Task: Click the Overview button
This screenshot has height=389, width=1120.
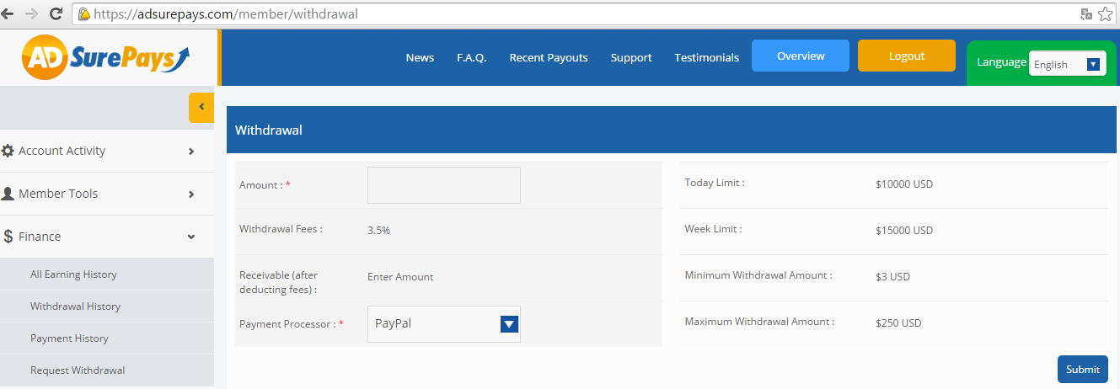Action: (x=801, y=56)
